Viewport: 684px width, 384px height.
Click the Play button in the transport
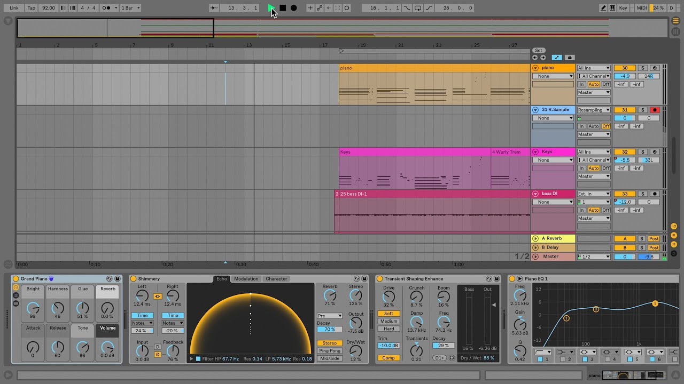pyautogui.click(x=272, y=8)
